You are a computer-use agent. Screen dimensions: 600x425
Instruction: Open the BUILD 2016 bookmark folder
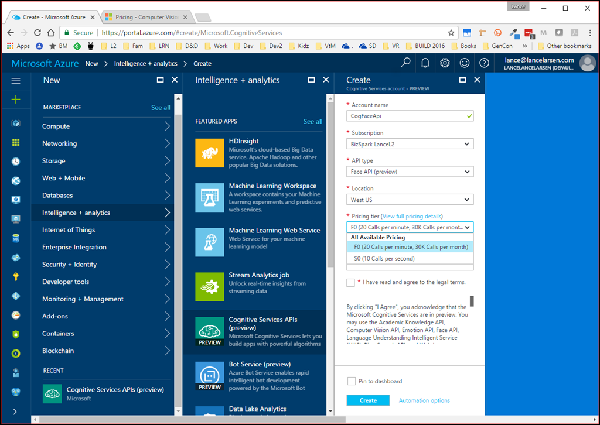(x=426, y=46)
